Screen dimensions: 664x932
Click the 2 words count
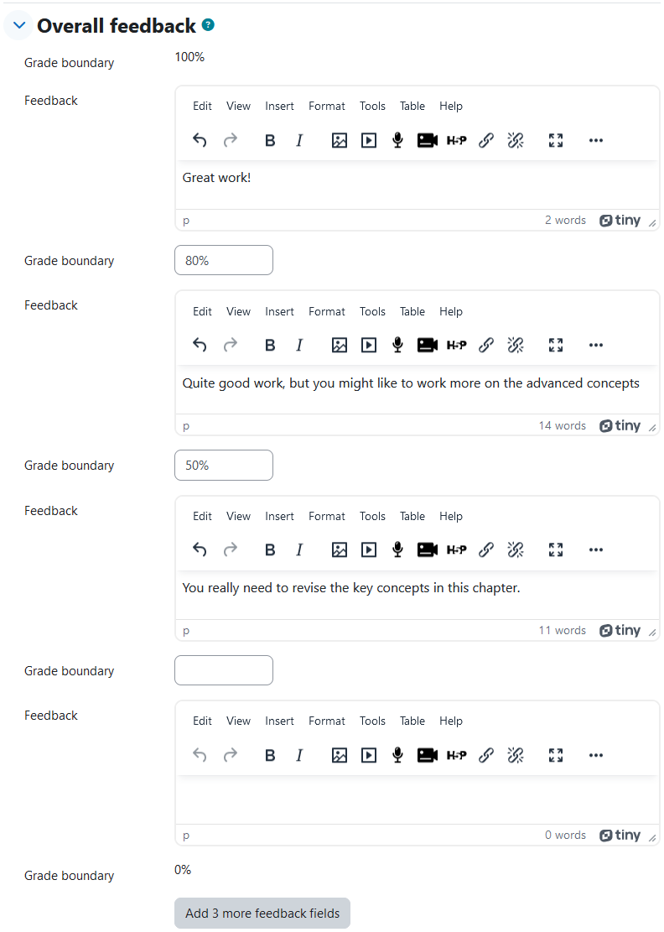[565, 220]
